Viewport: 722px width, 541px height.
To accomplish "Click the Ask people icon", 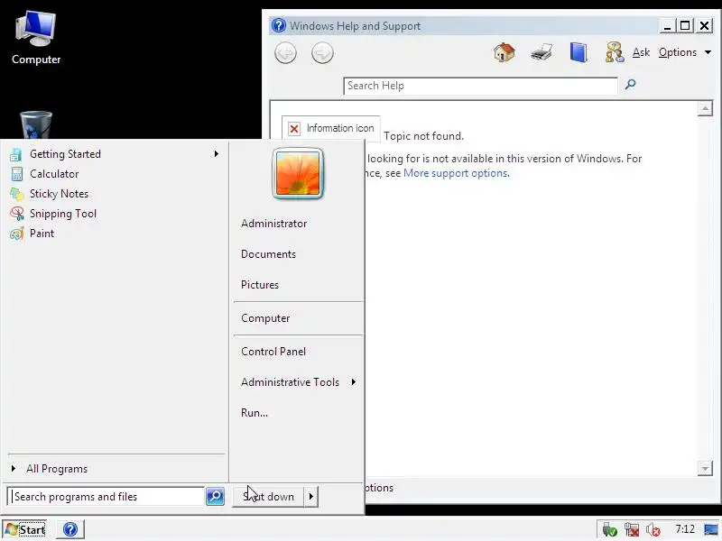I will [615, 52].
